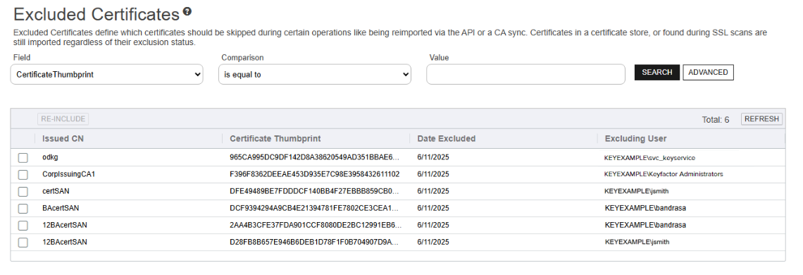Viewport: 803px width, 275px height.
Task: Select the thumbprint starting with F396F8362DEEAE
Action: tap(314, 174)
